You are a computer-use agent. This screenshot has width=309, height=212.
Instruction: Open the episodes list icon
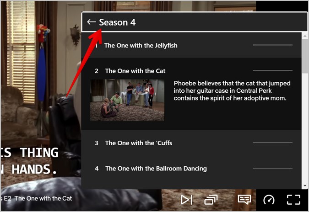coord(211,200)
